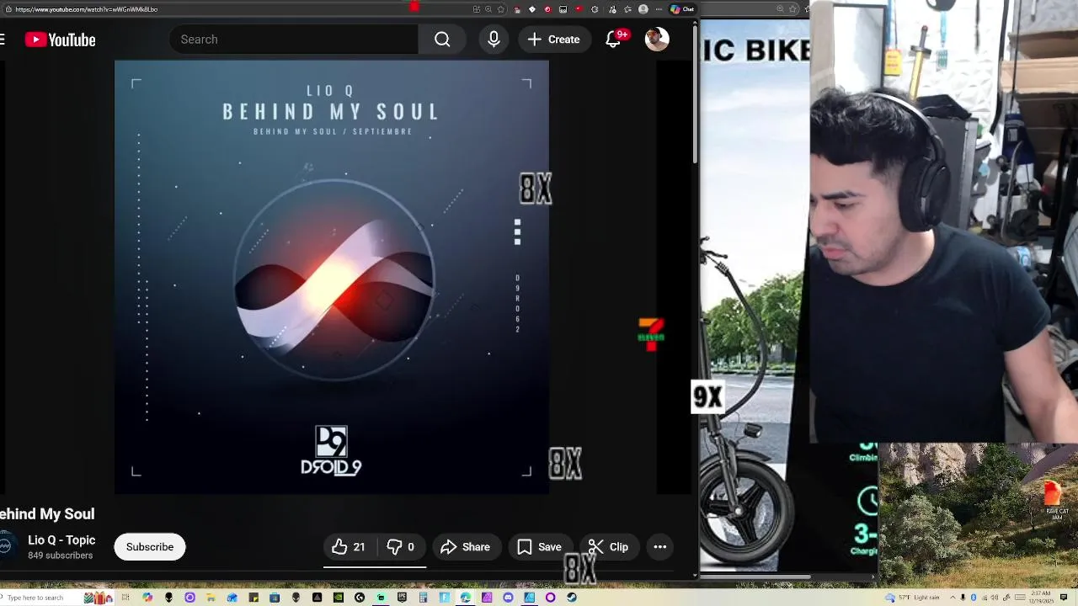Save the video to a playlist
Image resolution: width=1078 pixels, height=606 pixels.
pos(539,547)
